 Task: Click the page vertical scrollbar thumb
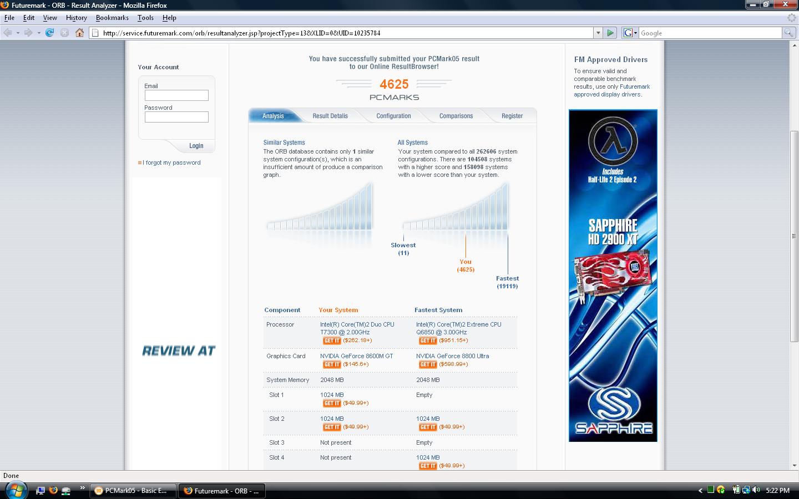(794, 236)
